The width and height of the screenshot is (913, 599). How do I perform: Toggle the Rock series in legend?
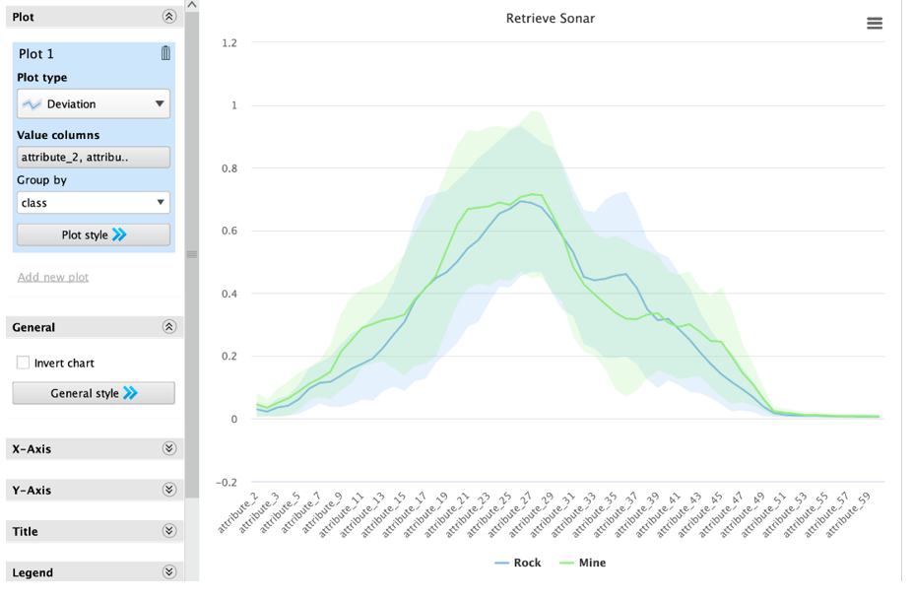(518, 563)
